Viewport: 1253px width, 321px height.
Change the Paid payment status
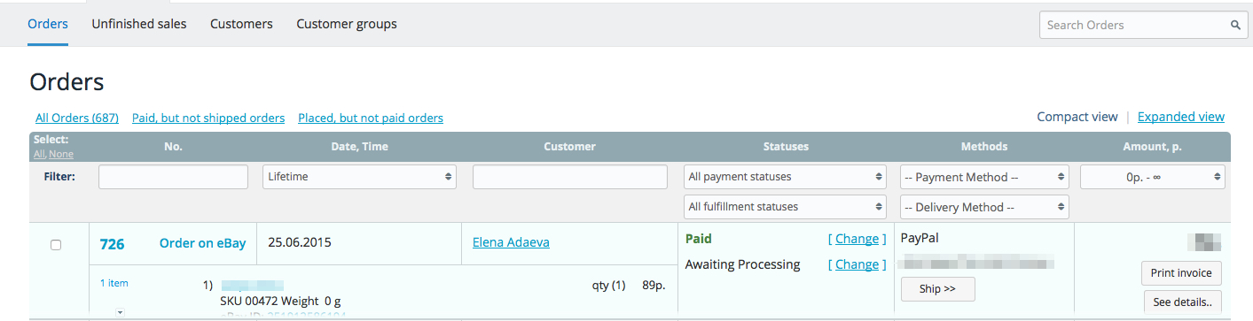[x=857, y=239]
